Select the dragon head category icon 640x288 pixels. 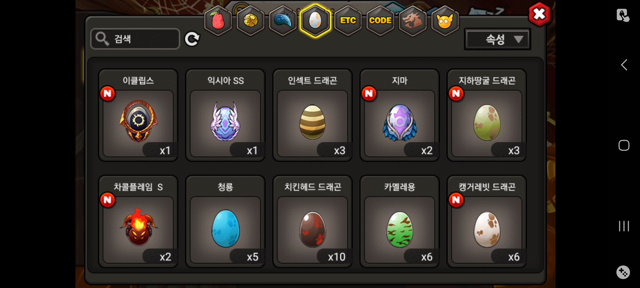tap(413, 21)
